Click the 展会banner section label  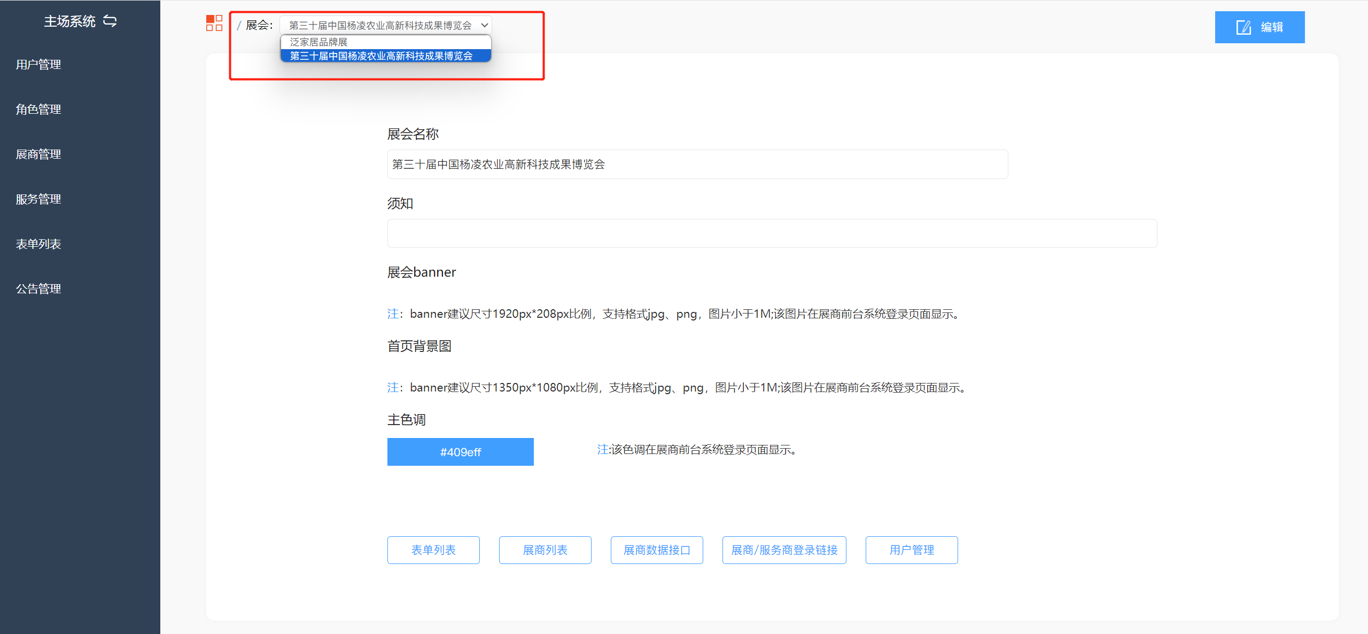(422, 272)
